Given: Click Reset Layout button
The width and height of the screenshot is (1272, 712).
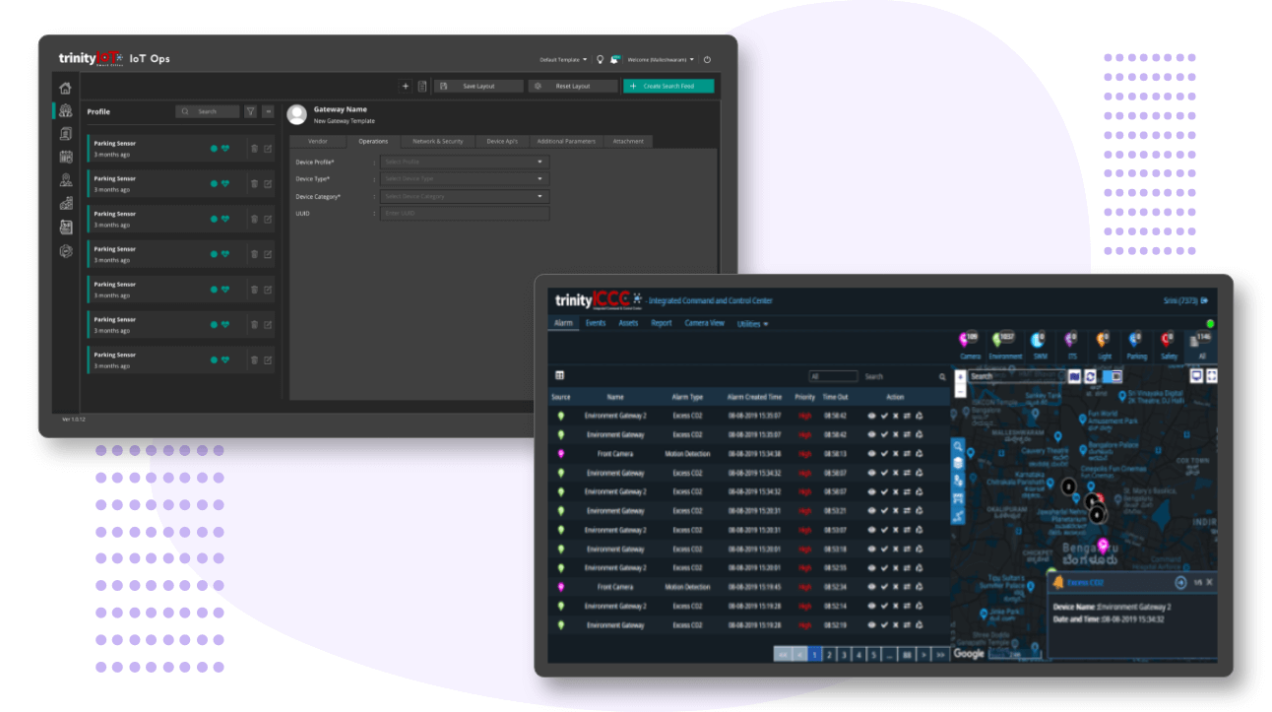Looking at the screenshot, I should tap(573, 86).
